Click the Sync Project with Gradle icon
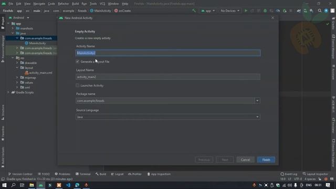 point(299,10)
